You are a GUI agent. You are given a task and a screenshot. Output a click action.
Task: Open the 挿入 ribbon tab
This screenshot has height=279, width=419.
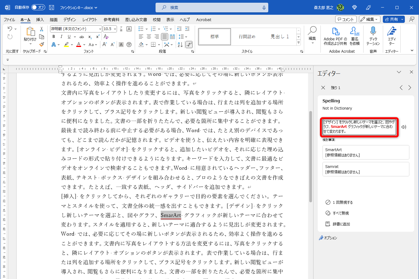(x=40, y=20)
